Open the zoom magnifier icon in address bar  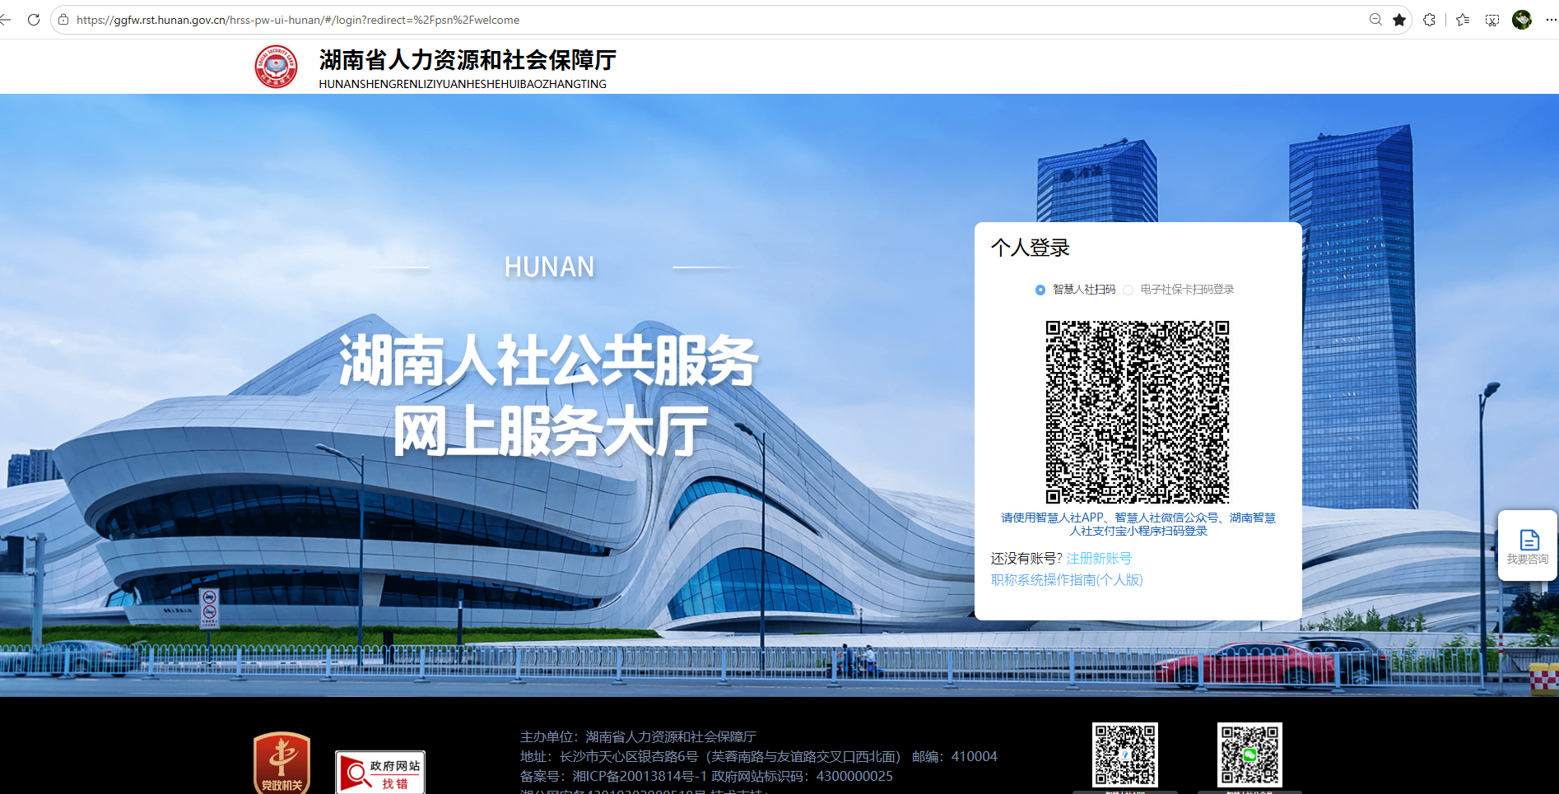pyautogui.click(x=1375, y=20)
